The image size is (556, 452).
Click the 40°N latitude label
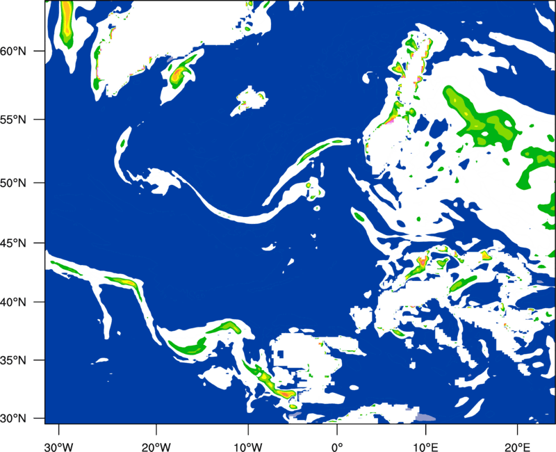point(13,302)
